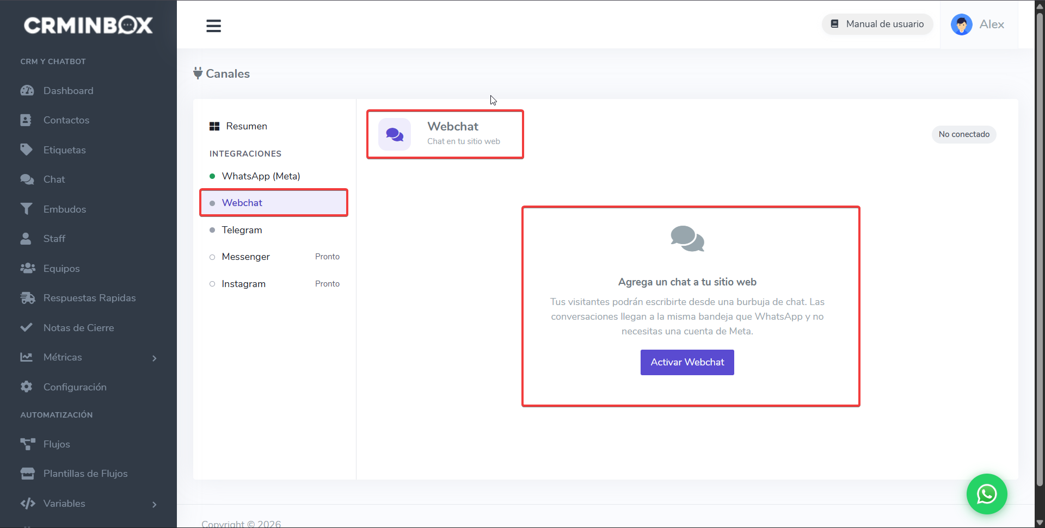Click the Etiquetas tag icon
This screenshot has height=528, width=1045.
26,150
